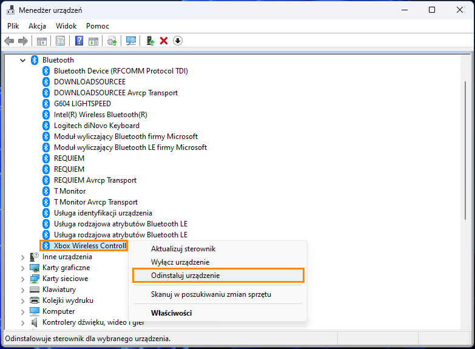The width and height of the screenshot is (475, 349).
Task: Select the T Monitor device entry
Action: pos(70,191)
